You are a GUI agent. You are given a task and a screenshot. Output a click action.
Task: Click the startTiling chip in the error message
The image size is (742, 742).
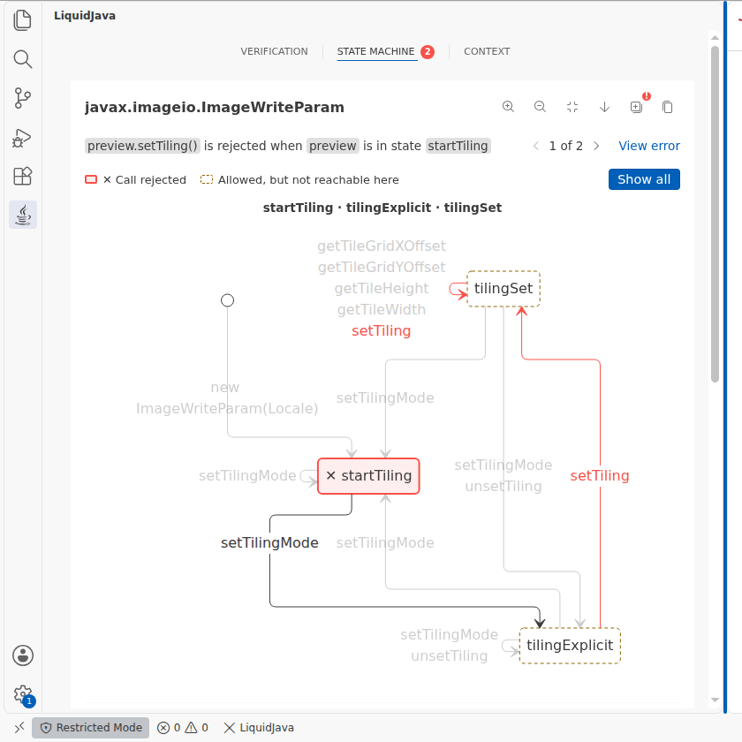(458, 146)
